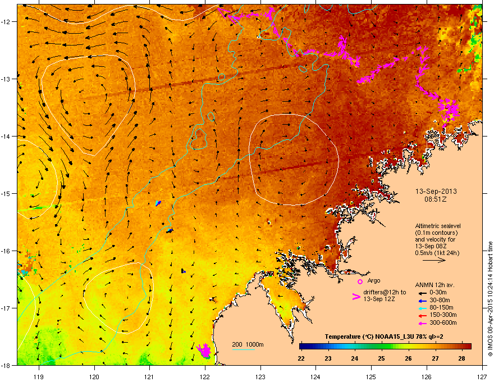Click the magenta Argo circle legend marker
494x382 pixels.
pyautogui.click(x=360, y=281)
